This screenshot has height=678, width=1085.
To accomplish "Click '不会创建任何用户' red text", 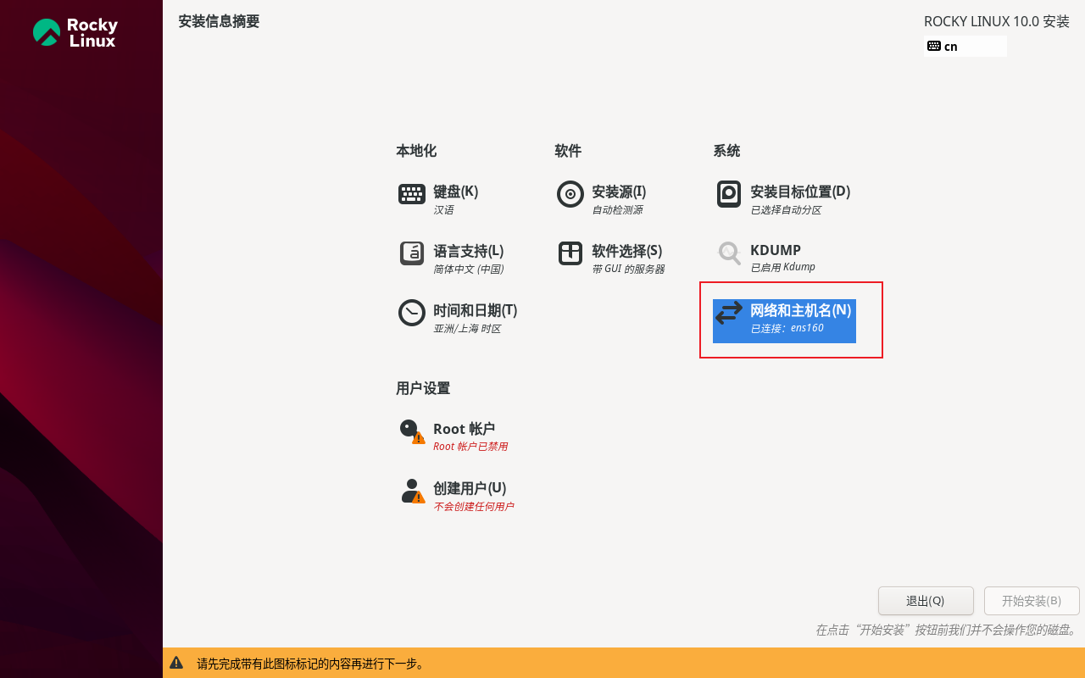I will (474, 506).
